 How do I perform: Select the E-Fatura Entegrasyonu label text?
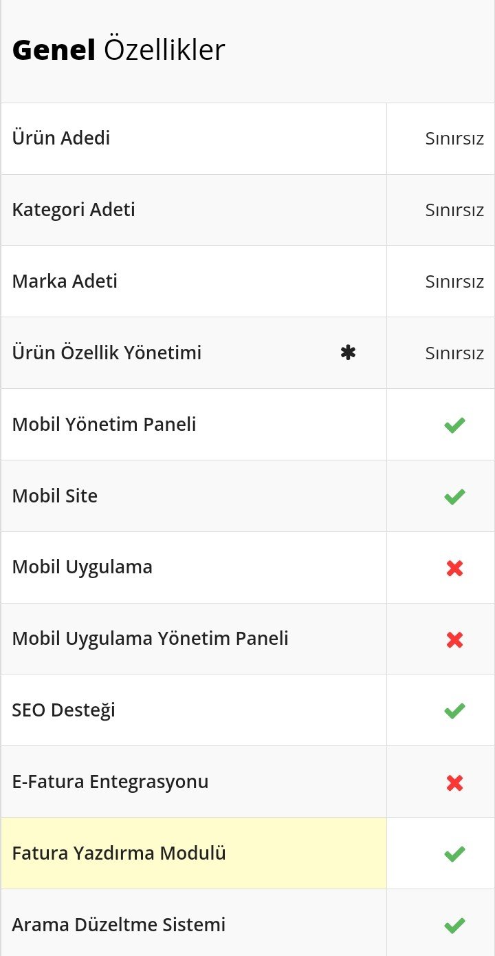[110, 782]
